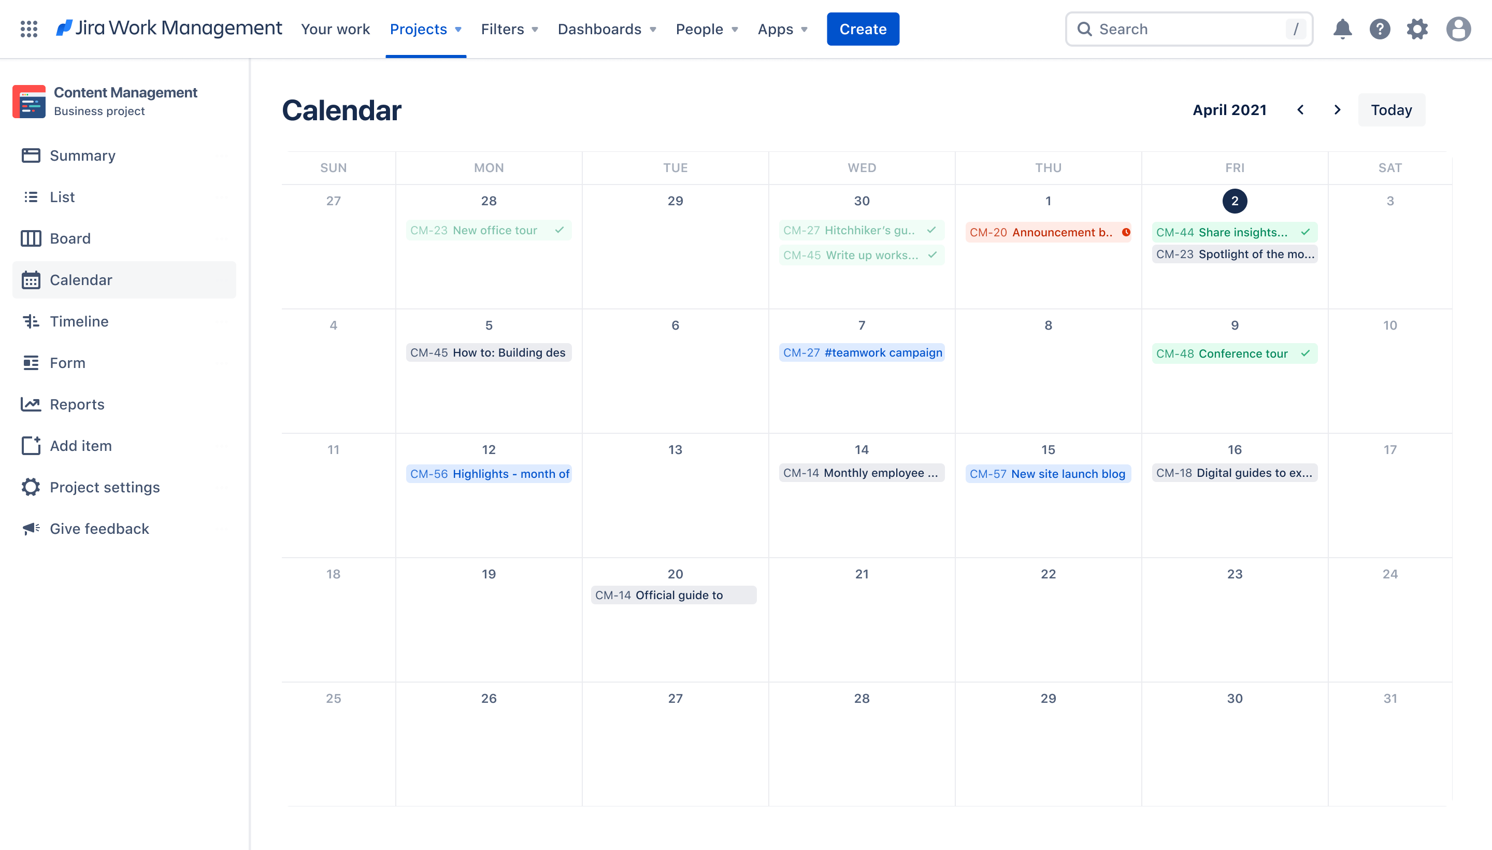1492x850 pixels.
Task: Click the Summary icon in sidebar
Action: (x=32, y=155)
